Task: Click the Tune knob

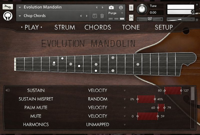Action: coord(142,9)
